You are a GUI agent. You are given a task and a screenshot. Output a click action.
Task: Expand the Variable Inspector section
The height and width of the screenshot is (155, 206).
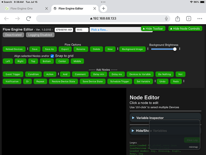165,118
